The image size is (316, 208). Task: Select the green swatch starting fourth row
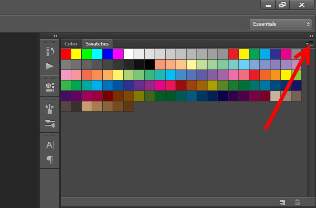click(x=66, y=85)
